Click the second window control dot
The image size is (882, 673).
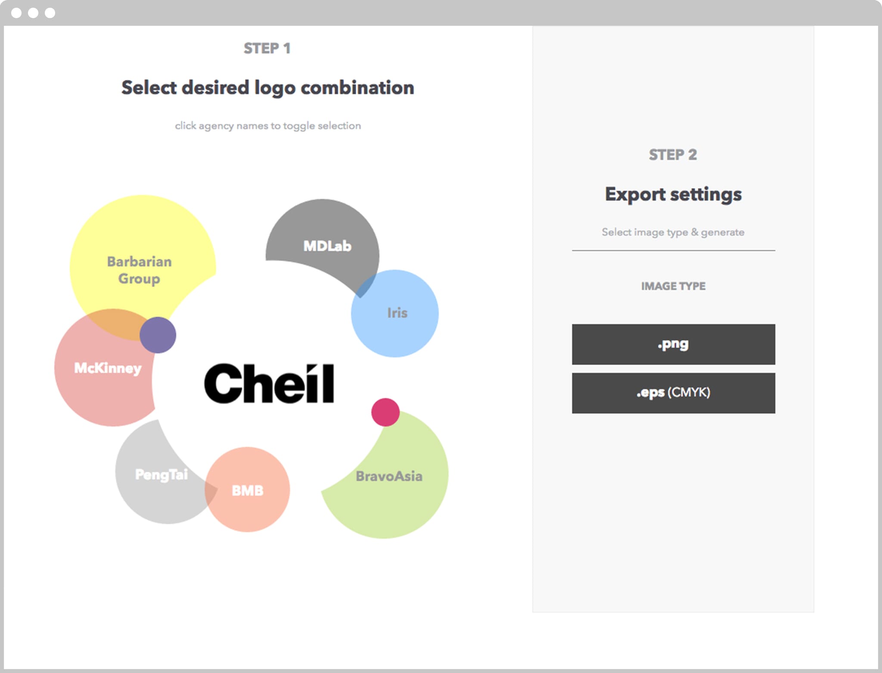tap(33, 13)
